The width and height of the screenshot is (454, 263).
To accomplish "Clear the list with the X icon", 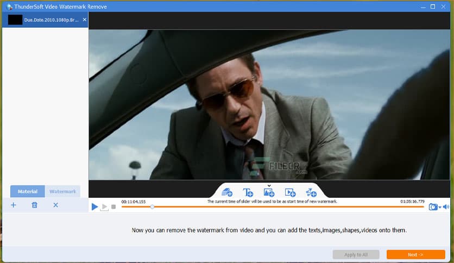I will [55, 205].
